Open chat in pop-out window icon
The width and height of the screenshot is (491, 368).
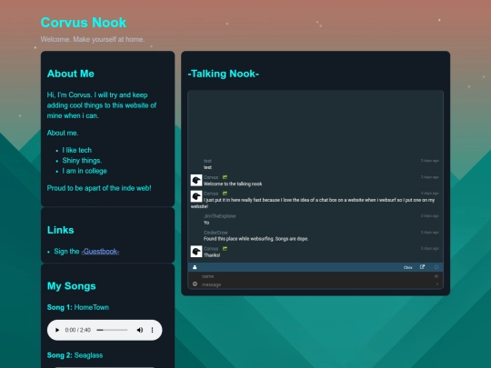422,267
